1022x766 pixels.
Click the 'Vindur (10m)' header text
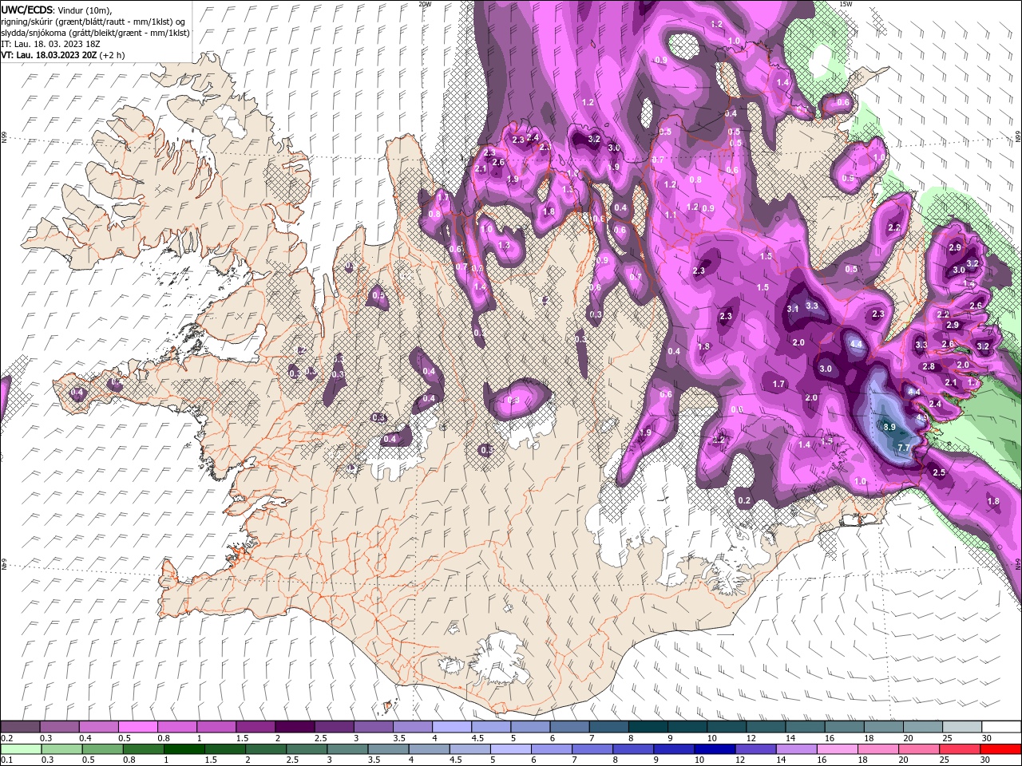click(x=85, y=10)
